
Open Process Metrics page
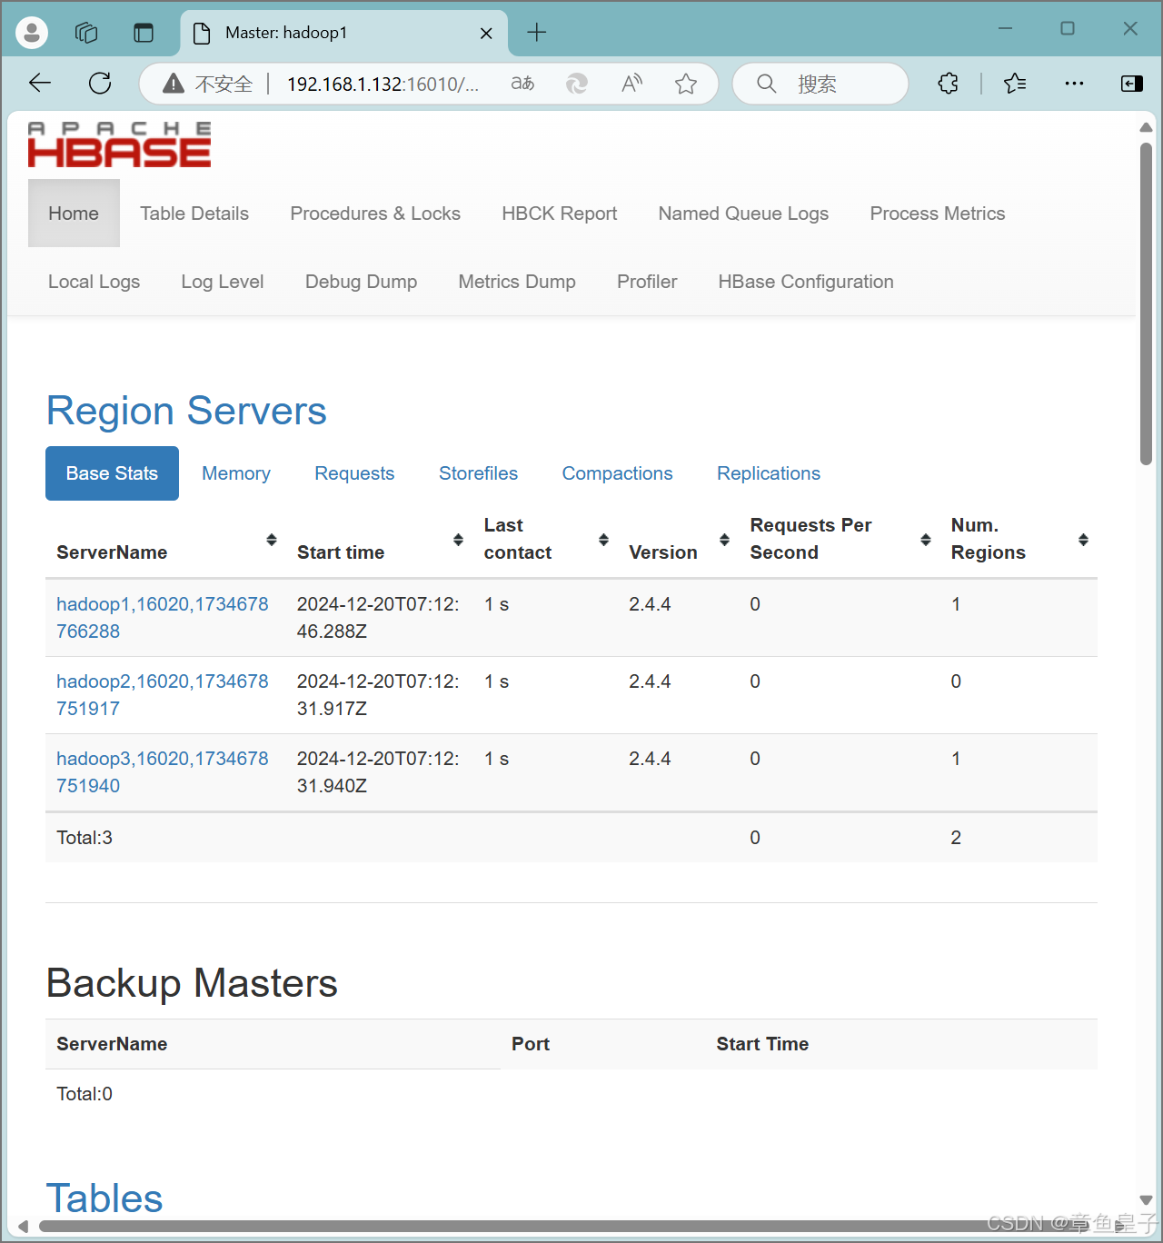(x=938, y=214)
